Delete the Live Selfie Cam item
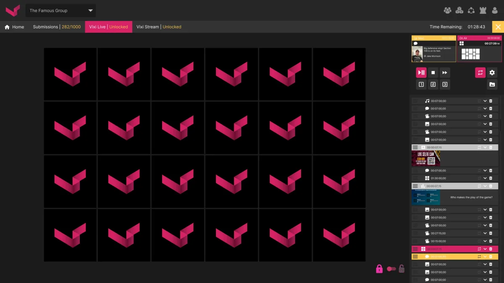Screen dimensions: 504x283 coord(491,148)
